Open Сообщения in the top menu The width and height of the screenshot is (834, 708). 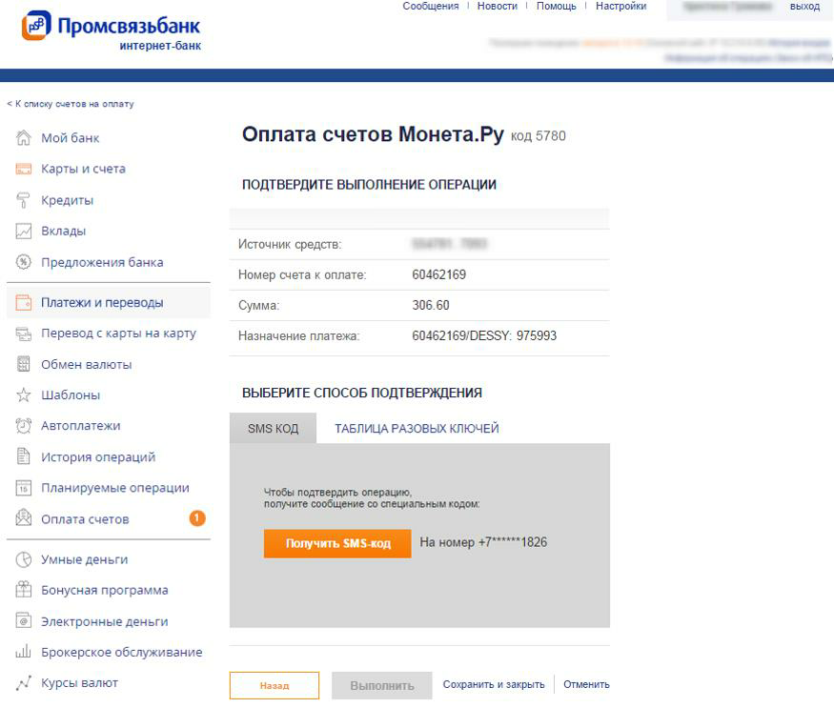click(430, 6)
